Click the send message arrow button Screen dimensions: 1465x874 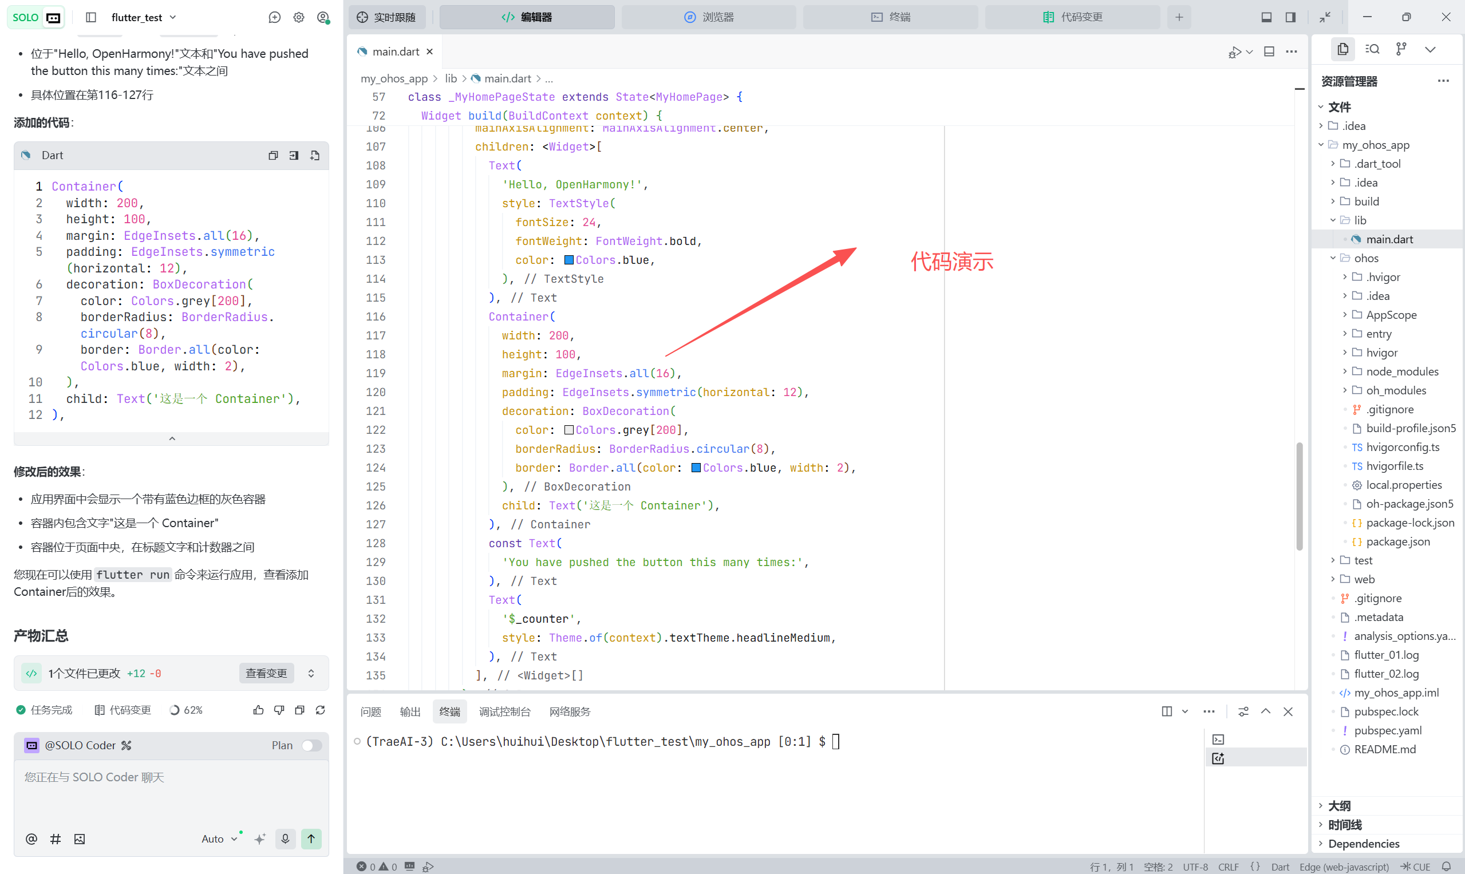coord(311,839)
